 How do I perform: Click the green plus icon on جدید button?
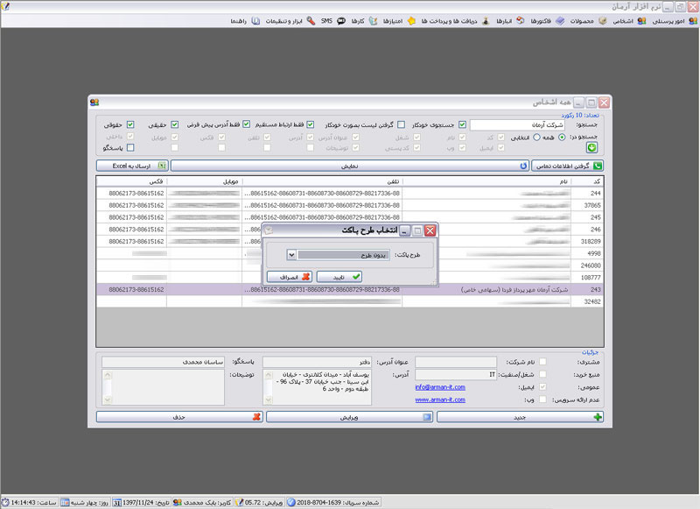[x=598, y=417]
